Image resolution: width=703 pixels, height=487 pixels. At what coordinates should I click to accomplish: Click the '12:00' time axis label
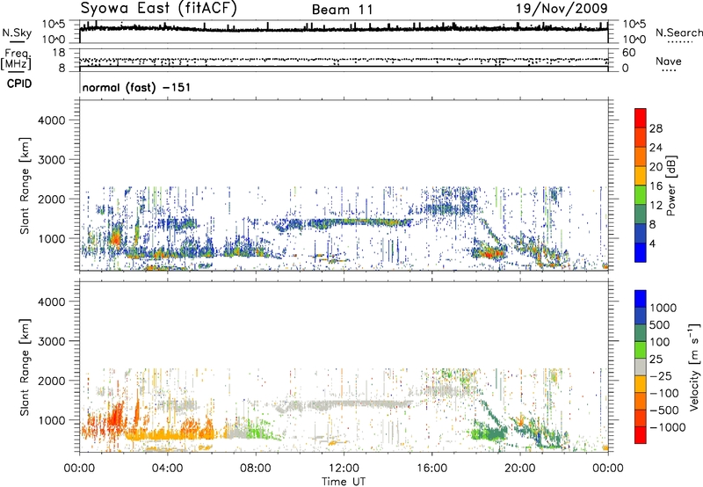344,468
